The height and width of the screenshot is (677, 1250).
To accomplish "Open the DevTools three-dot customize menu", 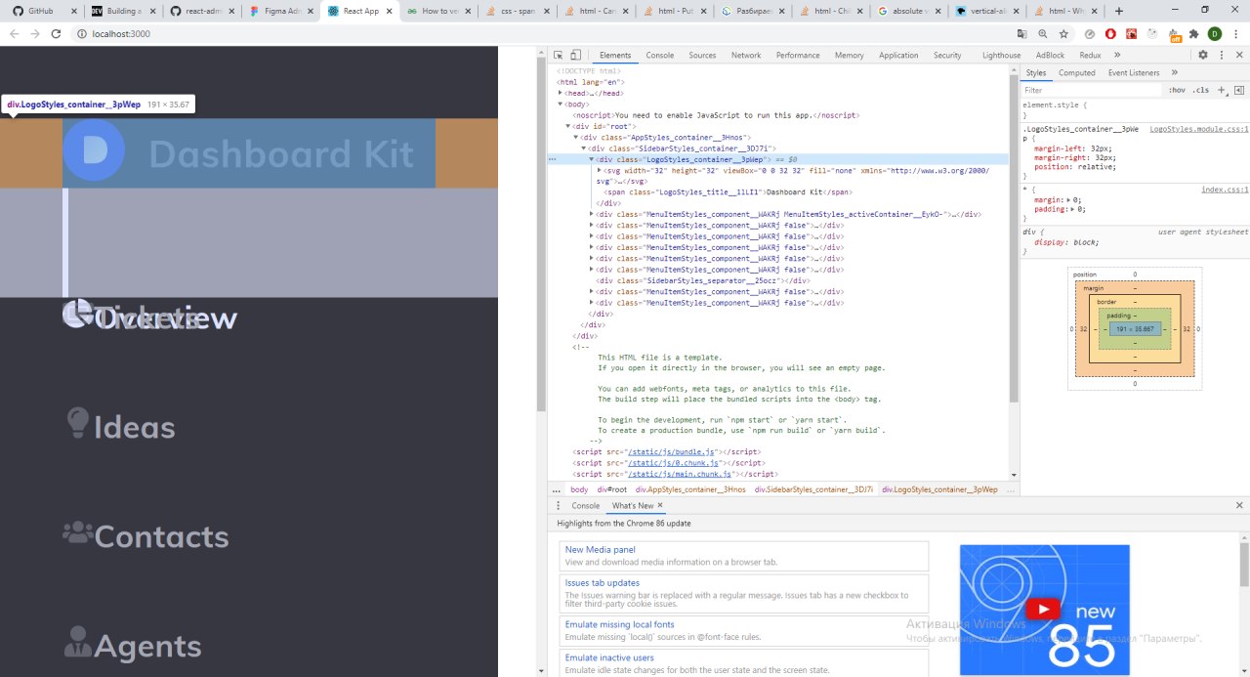I will [x=1221, y=55].
